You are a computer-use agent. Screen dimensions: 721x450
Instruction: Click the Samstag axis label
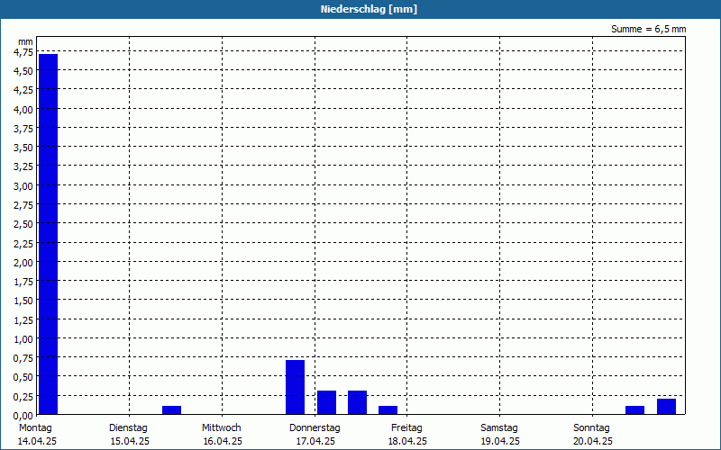[x=499, y=428]
